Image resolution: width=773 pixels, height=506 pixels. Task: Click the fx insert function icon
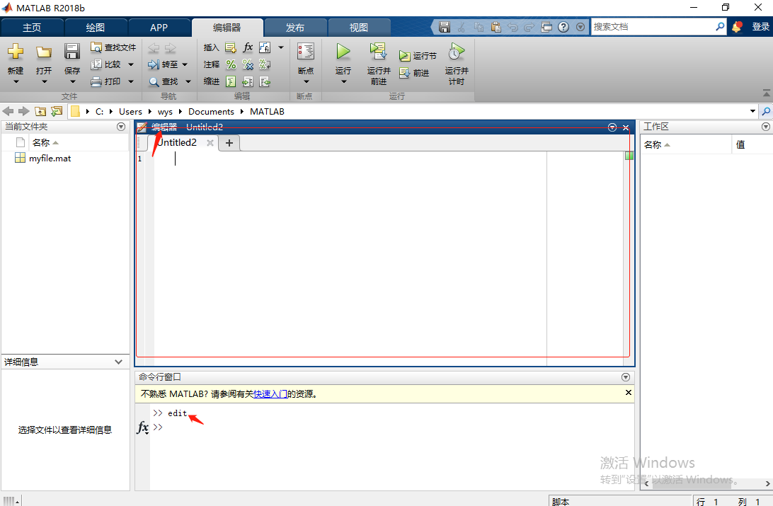(x=248, y=47)
